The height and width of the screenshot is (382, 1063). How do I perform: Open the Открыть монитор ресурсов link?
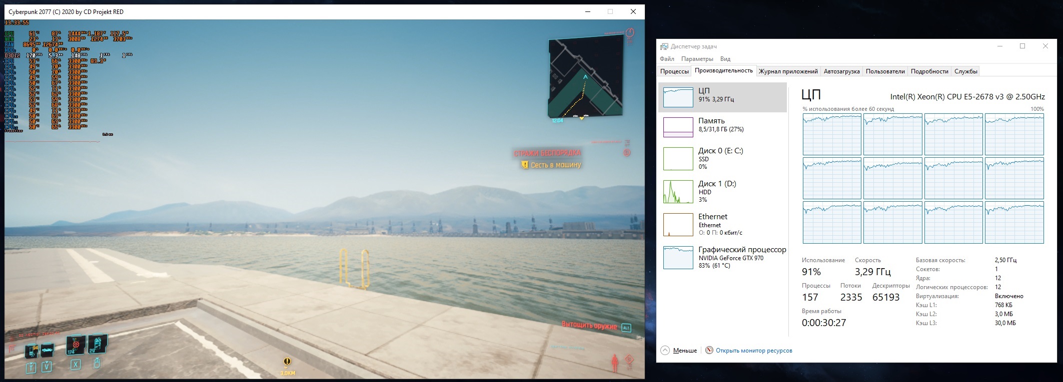click(x=754, y=351)
